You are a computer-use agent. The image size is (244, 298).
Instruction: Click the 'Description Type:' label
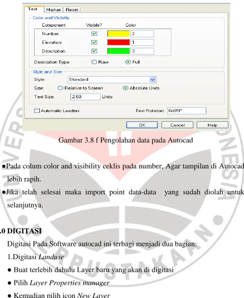(52, 62)
